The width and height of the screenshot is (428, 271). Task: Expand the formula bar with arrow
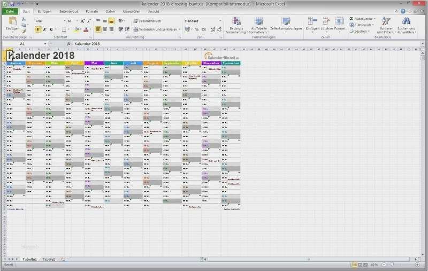point(423,44)
